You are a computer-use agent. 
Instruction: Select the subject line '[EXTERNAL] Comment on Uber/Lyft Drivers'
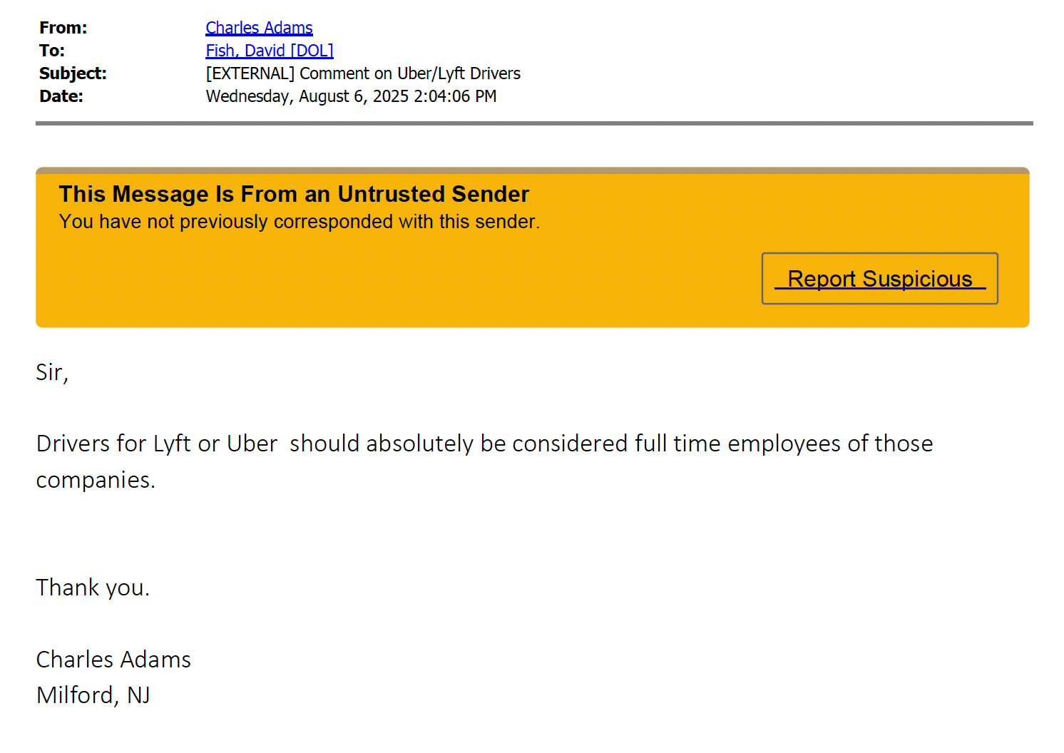pyautogui.click(x=363, y=73)
